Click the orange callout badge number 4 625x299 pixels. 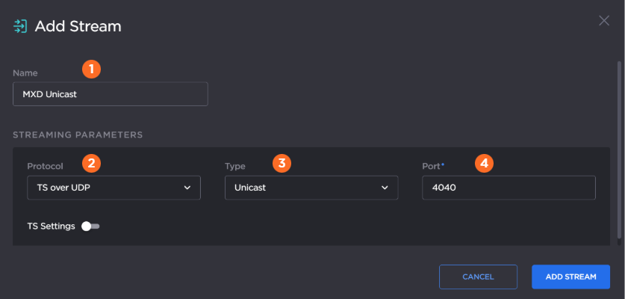pos(484,161)
